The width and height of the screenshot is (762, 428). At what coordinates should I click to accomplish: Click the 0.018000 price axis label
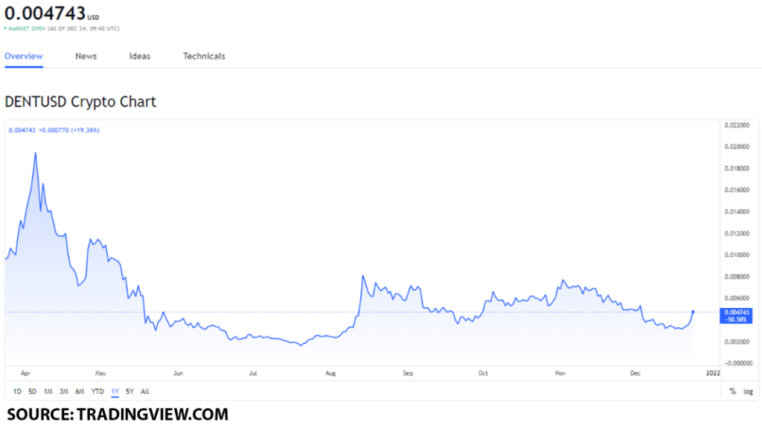[x=737, y=169]
